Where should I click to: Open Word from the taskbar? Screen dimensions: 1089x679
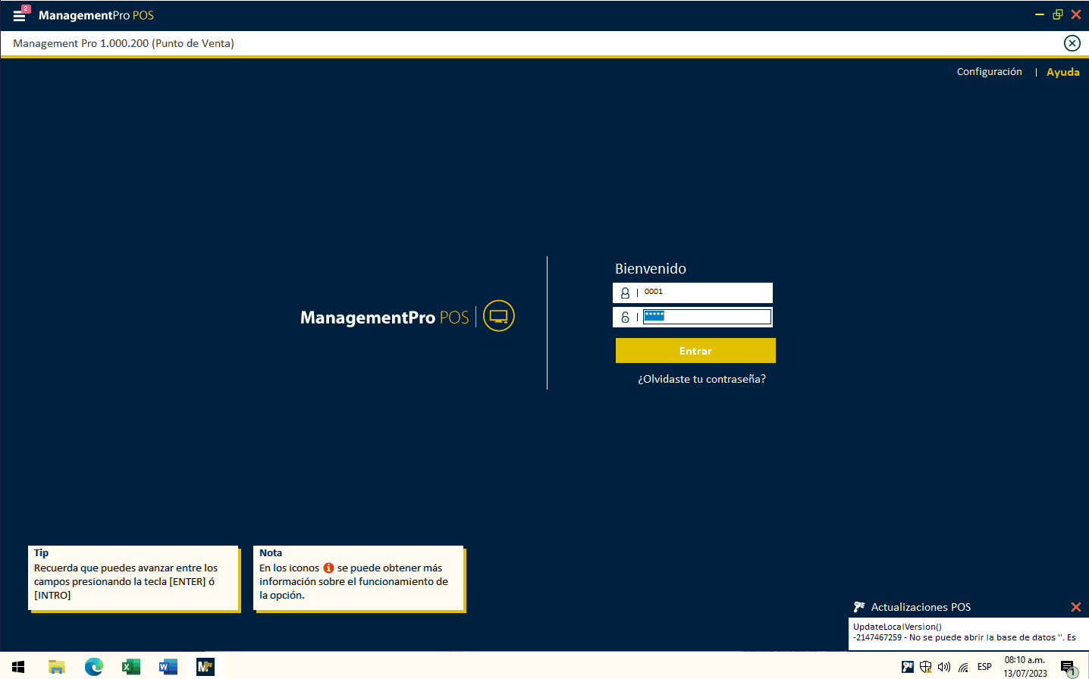pos(168,666)
